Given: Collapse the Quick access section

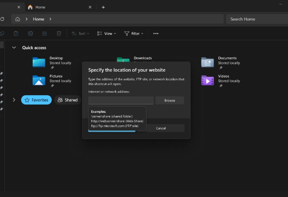Looking at the screenshot, I should [x=14, y=48].
